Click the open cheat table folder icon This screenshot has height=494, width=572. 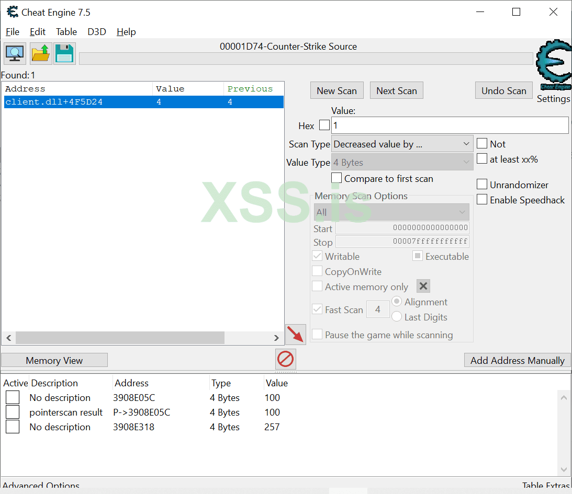tap(40, 53)
